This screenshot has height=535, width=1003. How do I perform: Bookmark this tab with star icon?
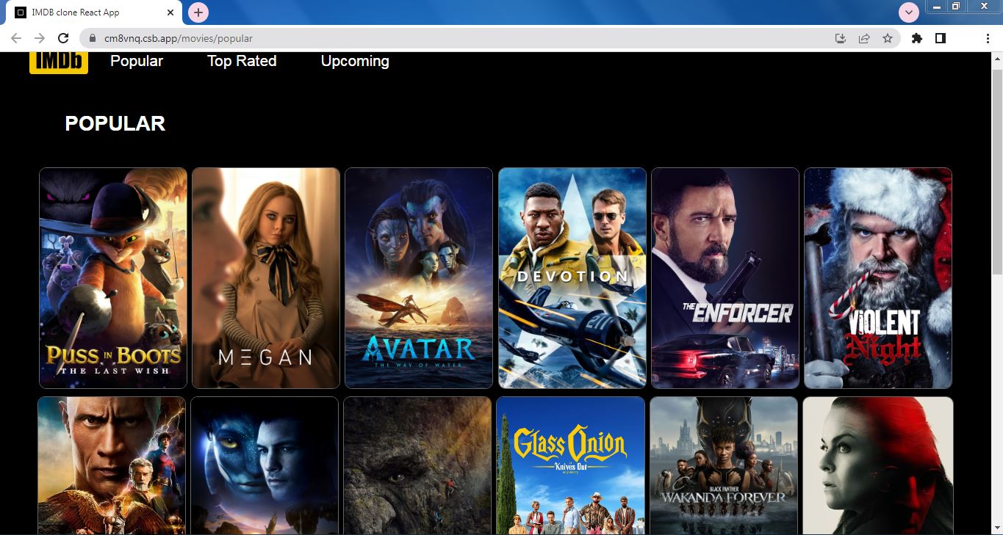coord(888,38)
